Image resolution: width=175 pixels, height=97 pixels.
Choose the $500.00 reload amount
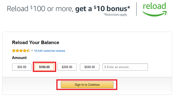90,67
